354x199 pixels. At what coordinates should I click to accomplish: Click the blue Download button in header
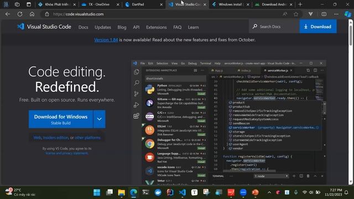(x=318, y=27)
